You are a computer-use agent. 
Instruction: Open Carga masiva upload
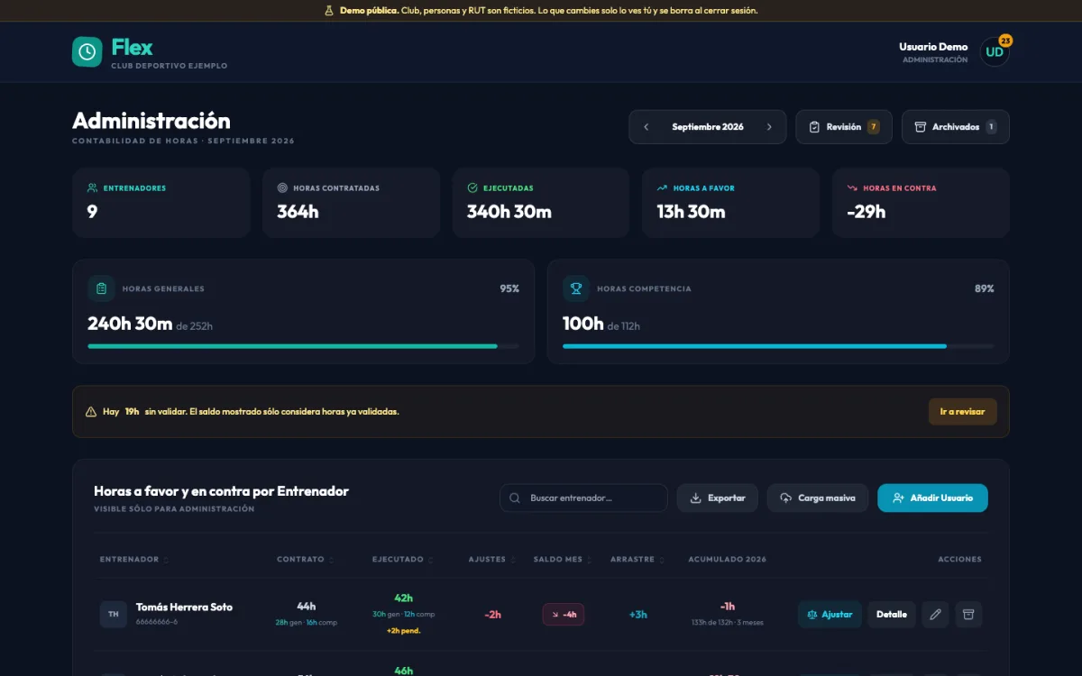tap(818, 498)
